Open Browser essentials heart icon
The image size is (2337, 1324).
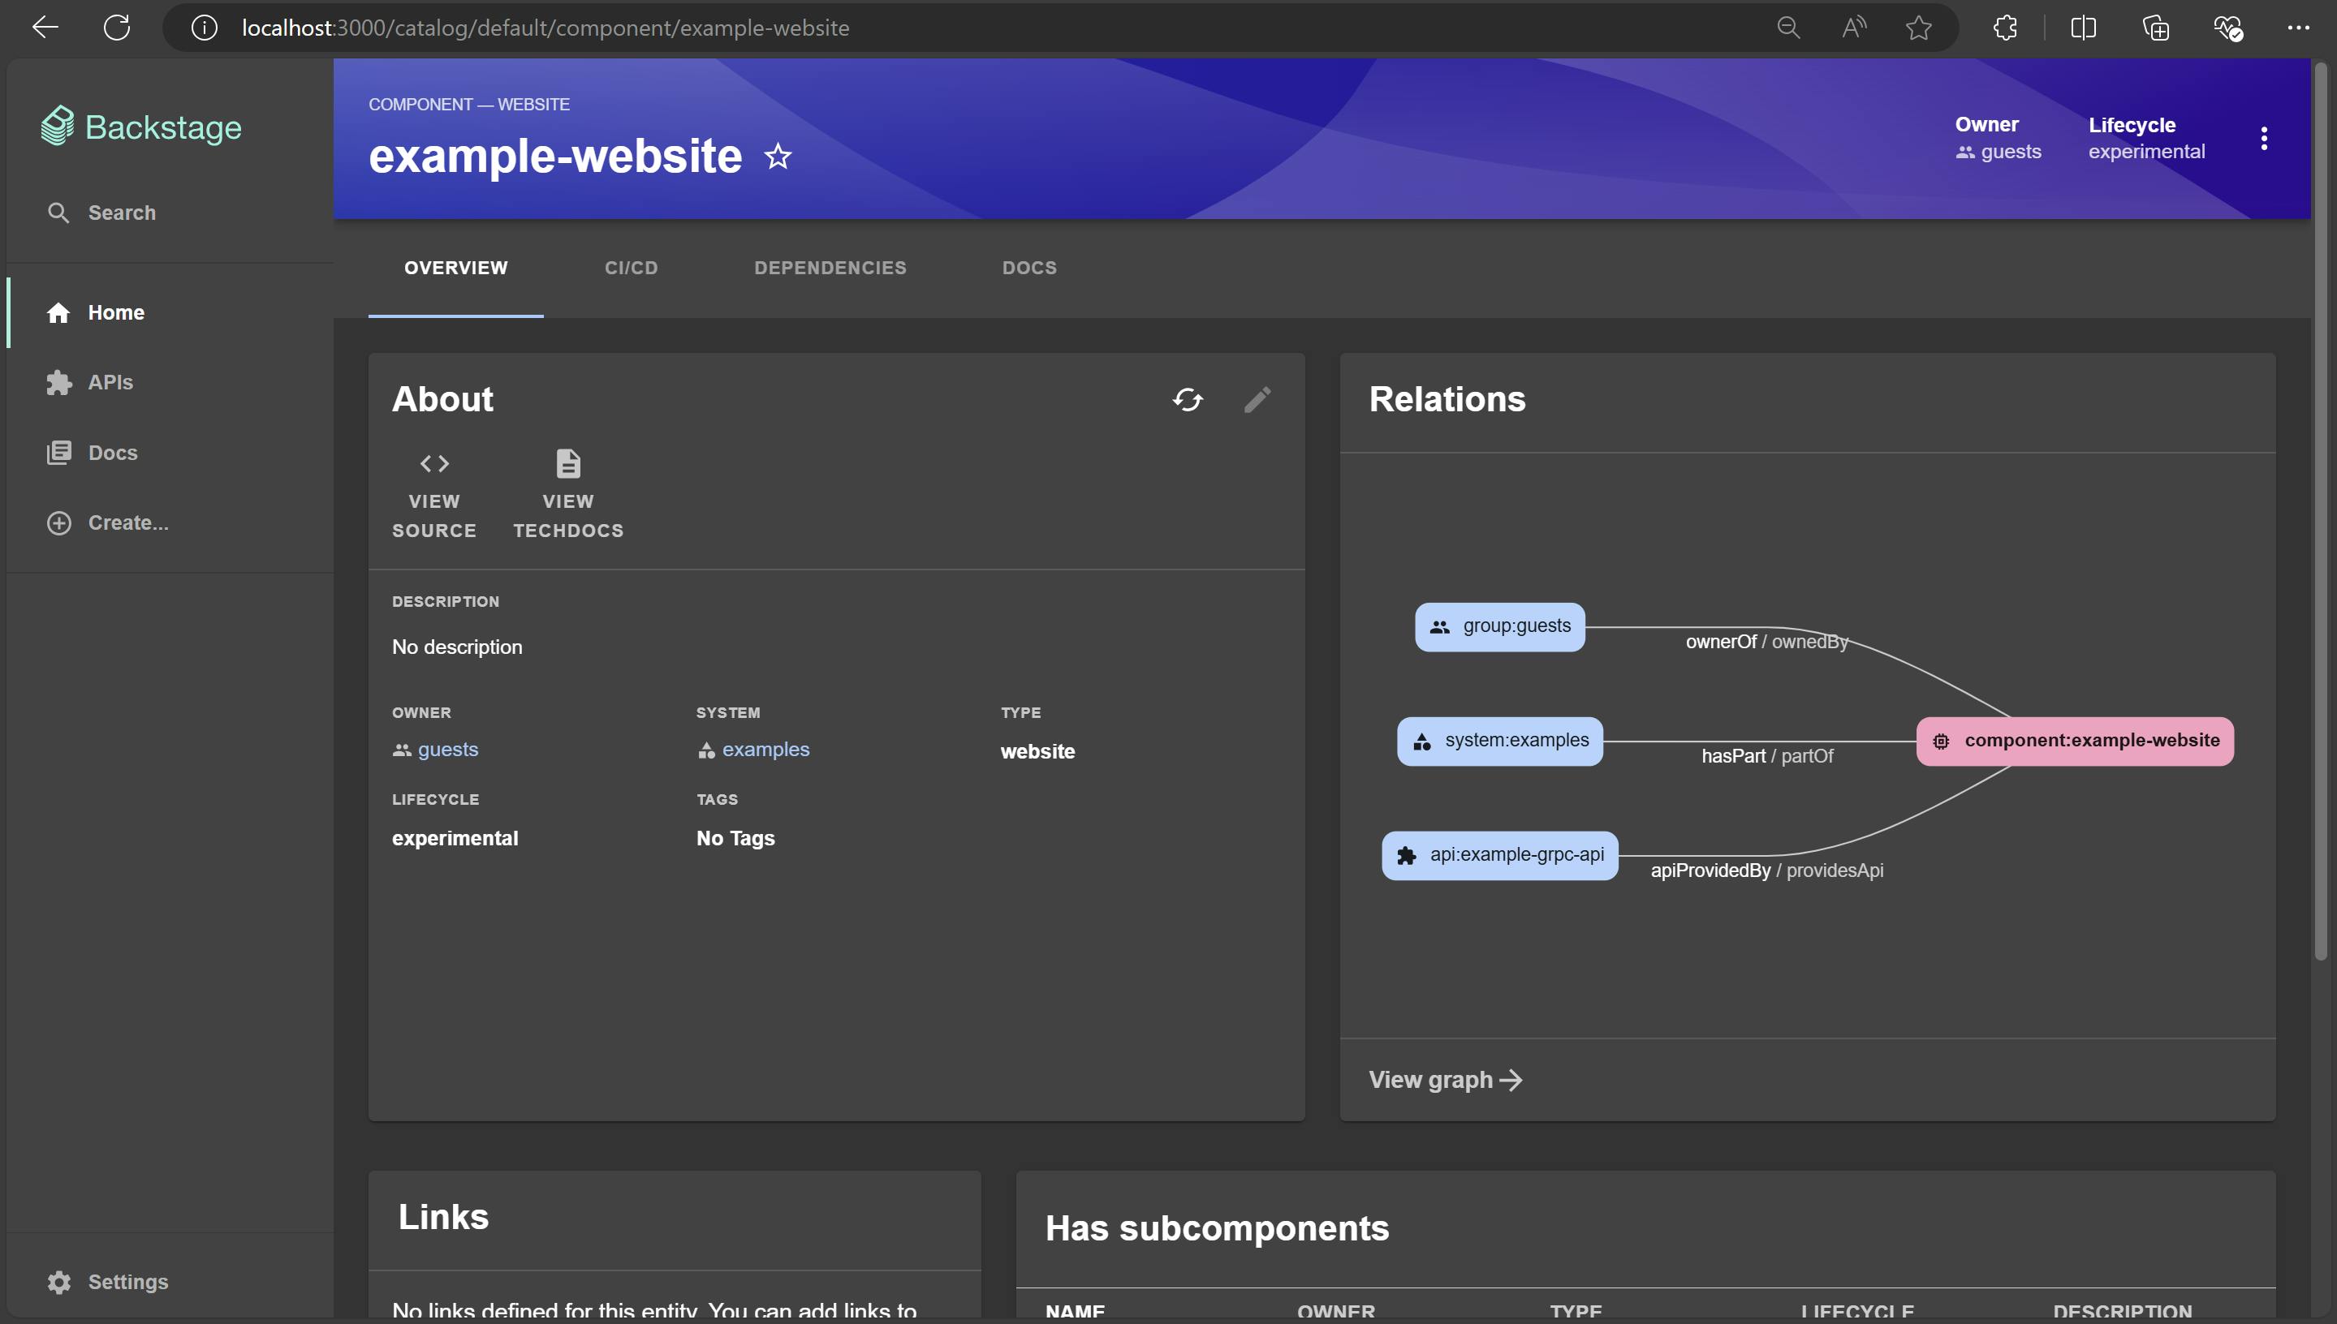(2227, 28)
